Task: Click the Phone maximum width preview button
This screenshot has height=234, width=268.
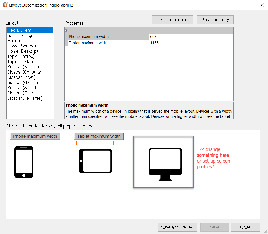Action: tap(35, 136)
